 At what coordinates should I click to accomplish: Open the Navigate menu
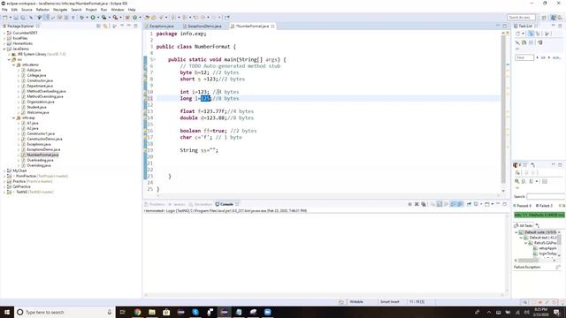[x=60, y=10]
